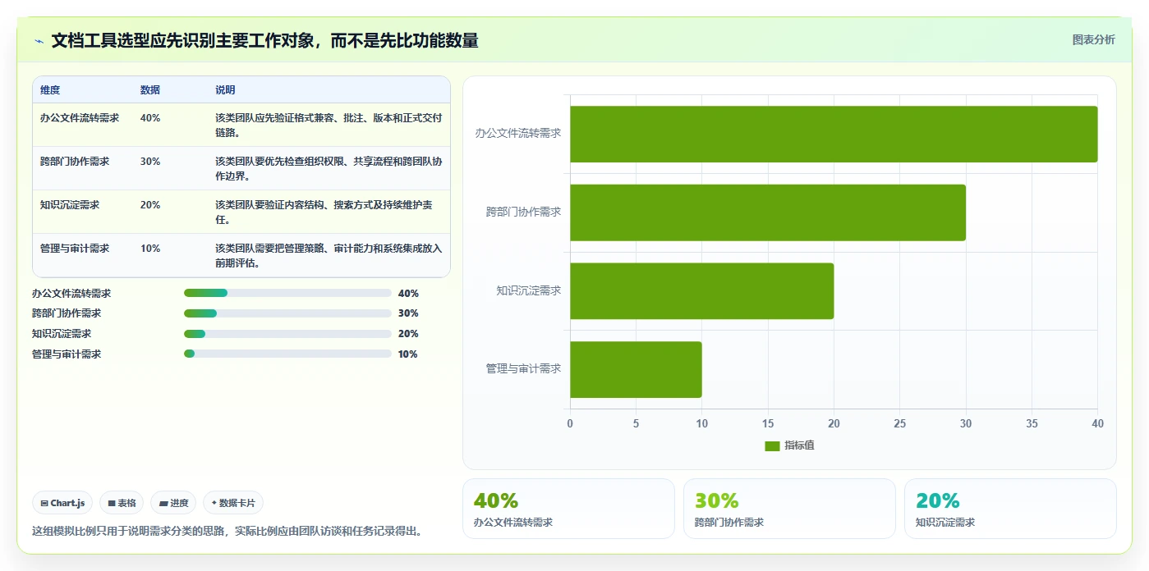1149x571 pixels.
Task: Click the 办公文件流转需求 progress label
Action: pyautogui.click(x=71, y=293)
